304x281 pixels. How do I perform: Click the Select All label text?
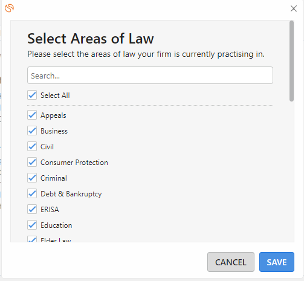pos(55,95)
